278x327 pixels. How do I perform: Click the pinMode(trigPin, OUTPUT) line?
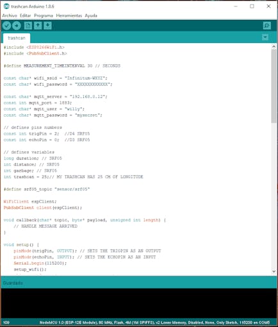(x=87, y=251)
